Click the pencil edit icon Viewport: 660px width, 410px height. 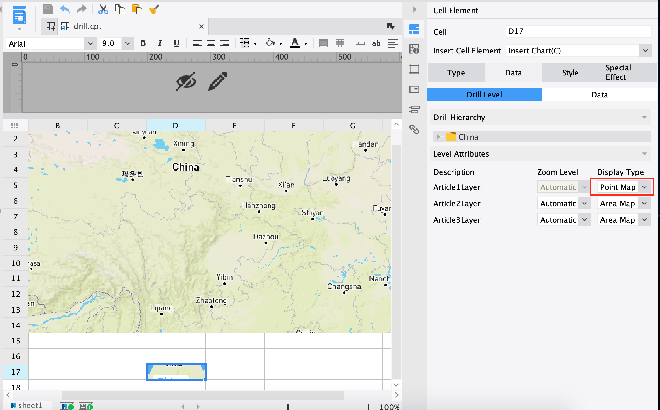click(218, 81)
